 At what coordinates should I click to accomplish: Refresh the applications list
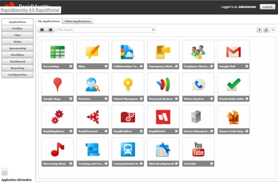266,30
